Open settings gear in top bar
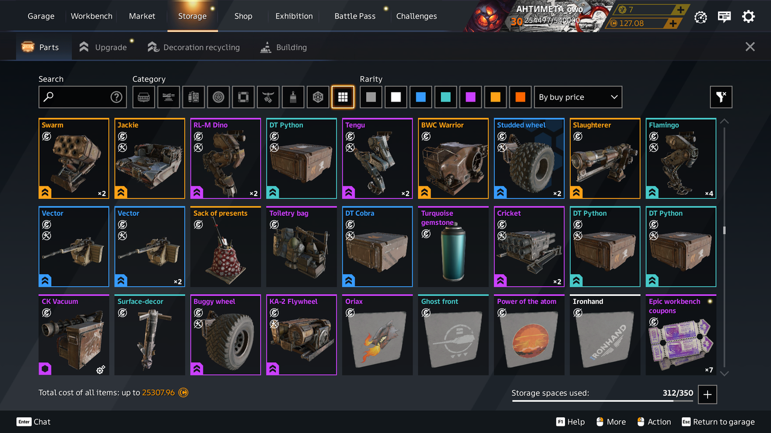Viewport: 771px width, 433px height. (x=748, y=17)
